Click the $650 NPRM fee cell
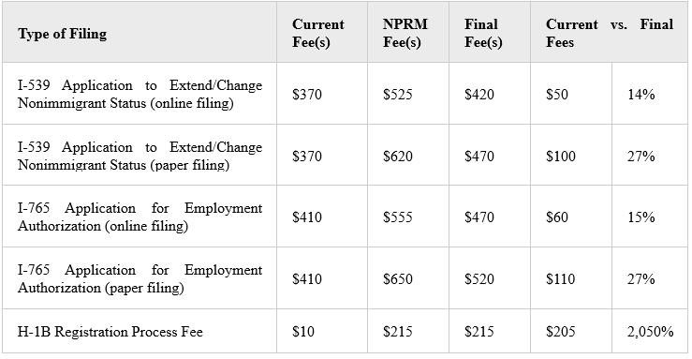Screen dimensions: 692x359 (x=408, y=278)
